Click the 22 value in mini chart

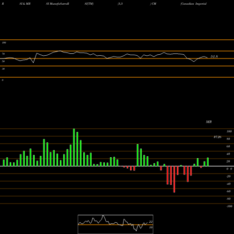coord(151,222)
